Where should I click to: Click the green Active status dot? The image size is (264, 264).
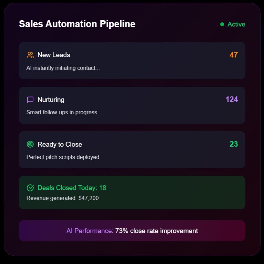[222, 24]
